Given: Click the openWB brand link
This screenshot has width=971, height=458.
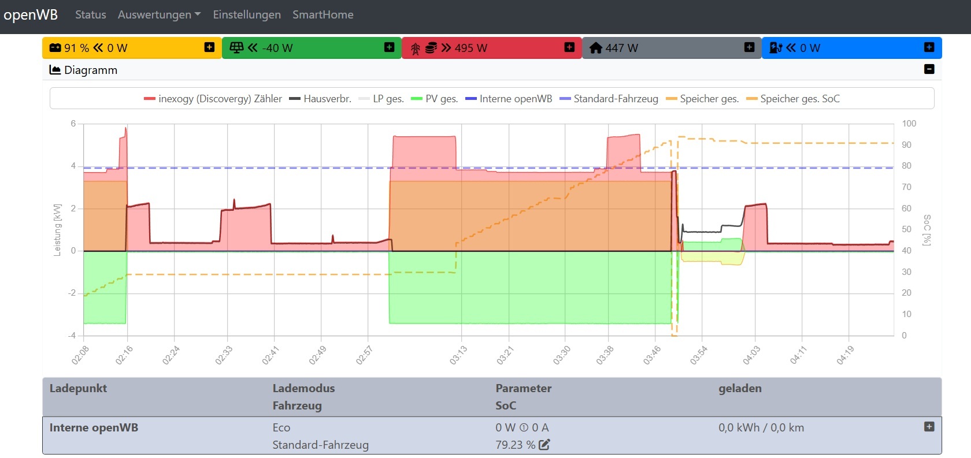Looking at the screenshot, I should point(31,15).
